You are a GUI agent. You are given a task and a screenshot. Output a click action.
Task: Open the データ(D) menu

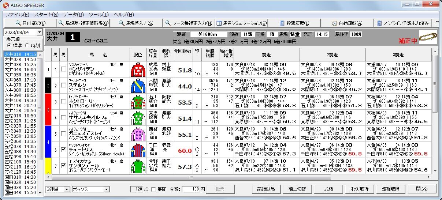[74, 15]
